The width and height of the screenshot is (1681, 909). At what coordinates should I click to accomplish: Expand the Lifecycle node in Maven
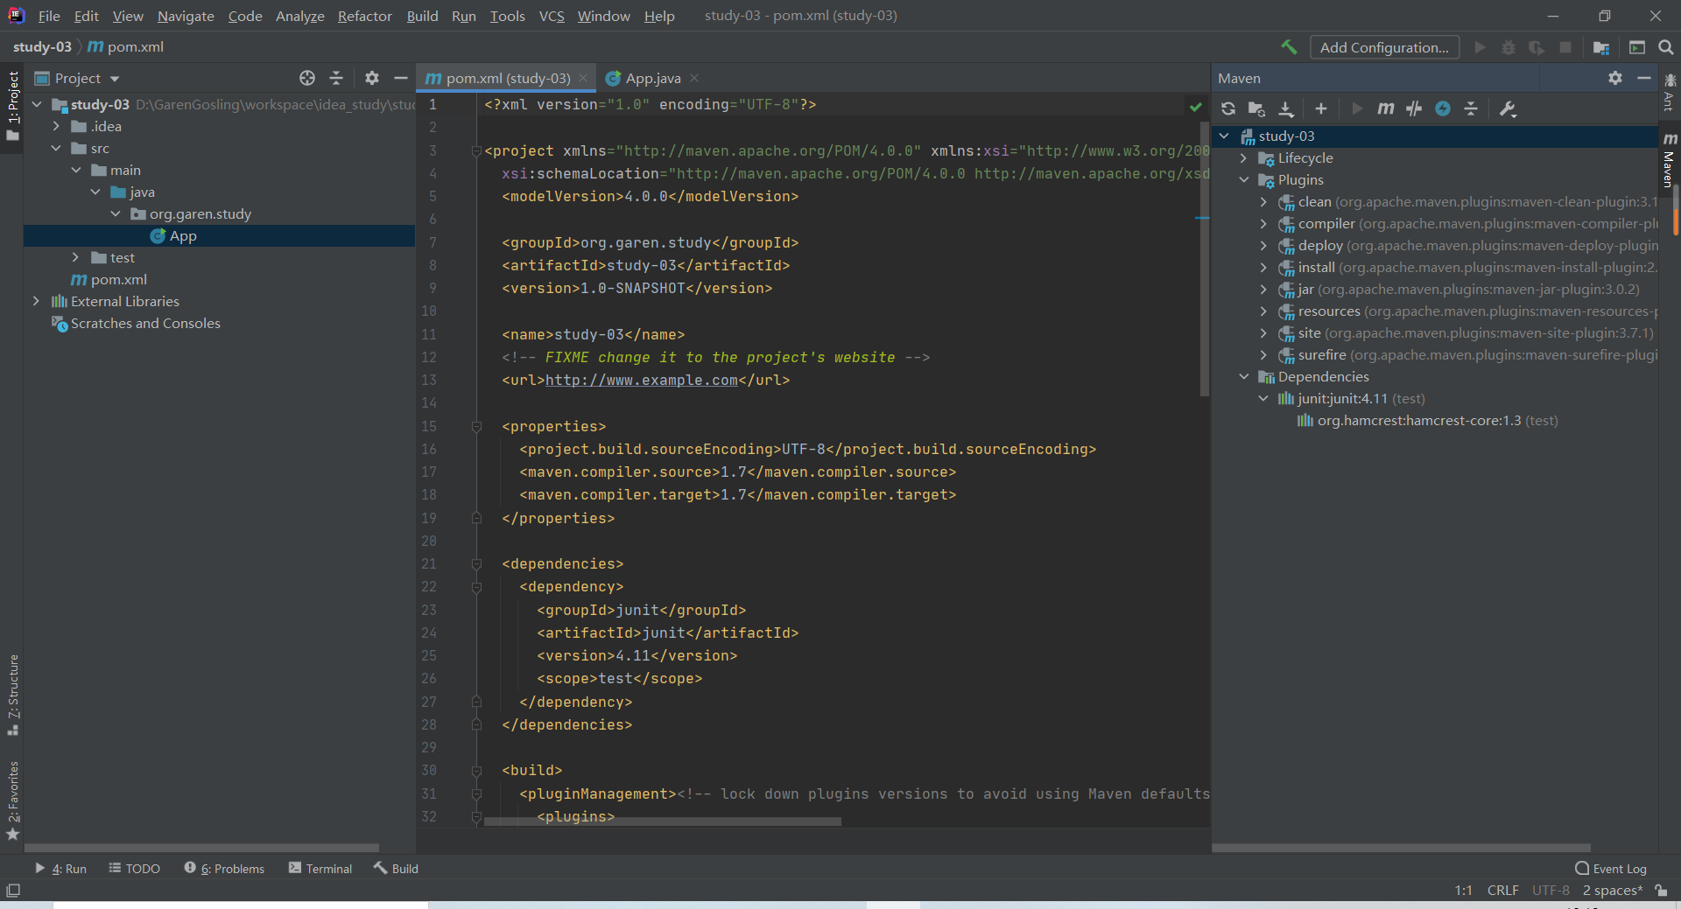[1244, 157]
